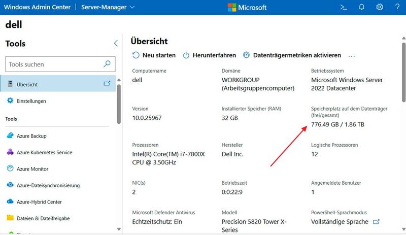
Task: Click Precision 5820 Tower X-Series model text
Action: [254, 226]
